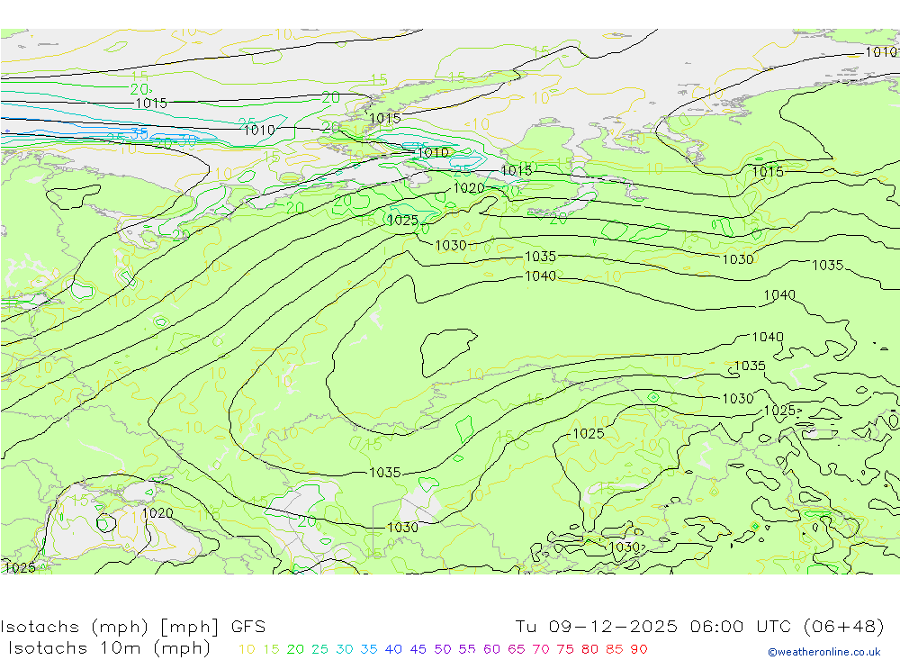Image resolution: width=900 pixels, height=660 pixels.
Task: Select blue legend value 40 in the scale
Action: [x=394, y=649]
